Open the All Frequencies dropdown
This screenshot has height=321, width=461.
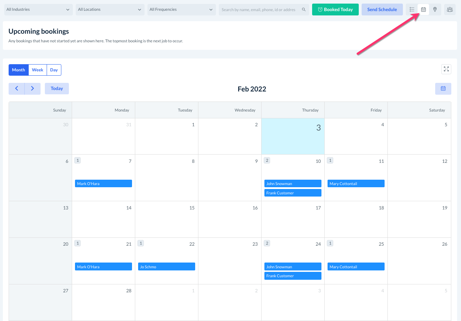[x=182, y=10]
